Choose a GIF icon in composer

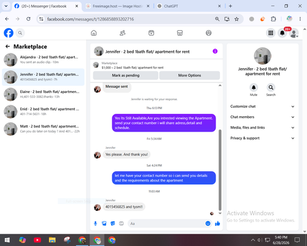pyautogui.click(x=122, y=223)
